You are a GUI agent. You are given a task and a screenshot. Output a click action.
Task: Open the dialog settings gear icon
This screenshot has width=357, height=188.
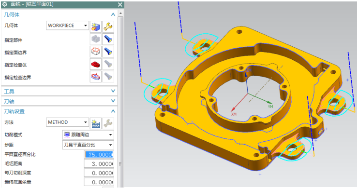[x=4, y=4]
